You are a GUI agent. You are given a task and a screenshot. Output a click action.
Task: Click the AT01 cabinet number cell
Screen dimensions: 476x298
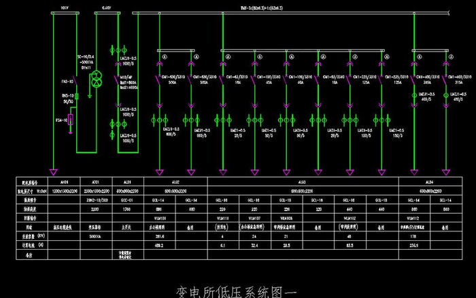[x=96, y=182]
